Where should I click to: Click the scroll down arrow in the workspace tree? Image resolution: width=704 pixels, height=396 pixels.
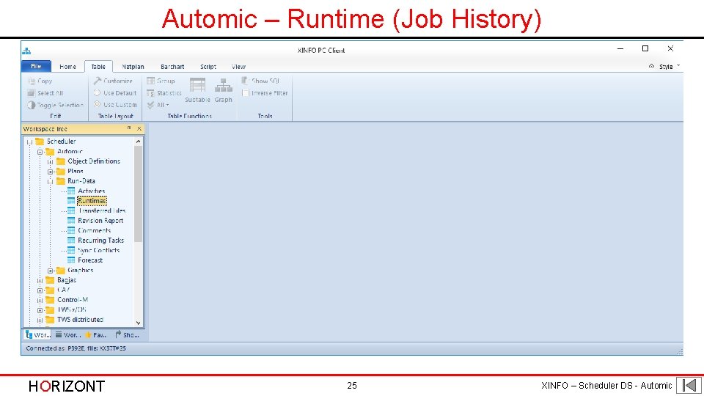pos(139,323)
